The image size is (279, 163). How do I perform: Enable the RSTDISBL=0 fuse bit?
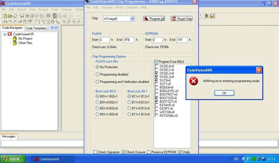click(x=157, y=116)
